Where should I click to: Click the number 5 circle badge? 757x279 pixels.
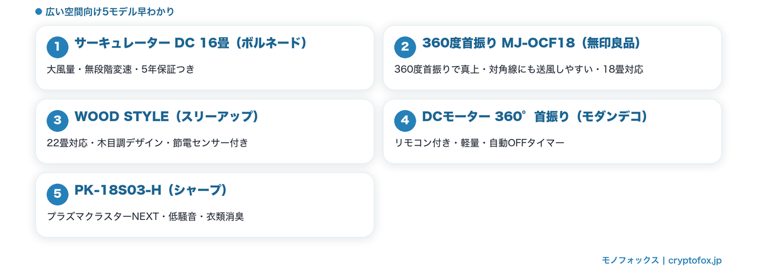click(57, 194)
